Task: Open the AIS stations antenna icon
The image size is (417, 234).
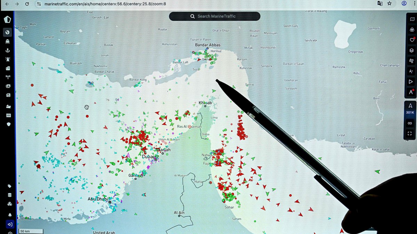Action: pyautogui.click(x=8, y=77)
